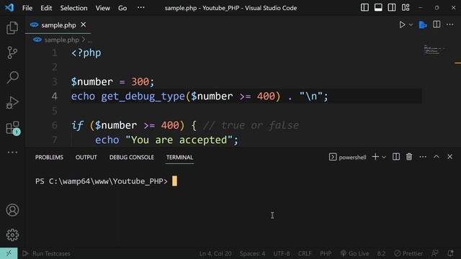This screenshot has width=461, height=259.
Task: Create a new terminal with plus
Action: 375,157
